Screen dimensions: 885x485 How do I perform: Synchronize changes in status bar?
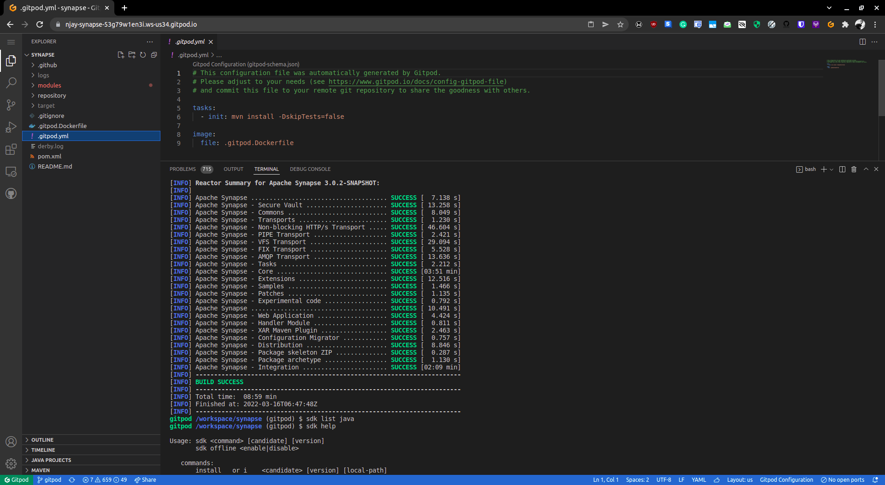coord(72,480)
